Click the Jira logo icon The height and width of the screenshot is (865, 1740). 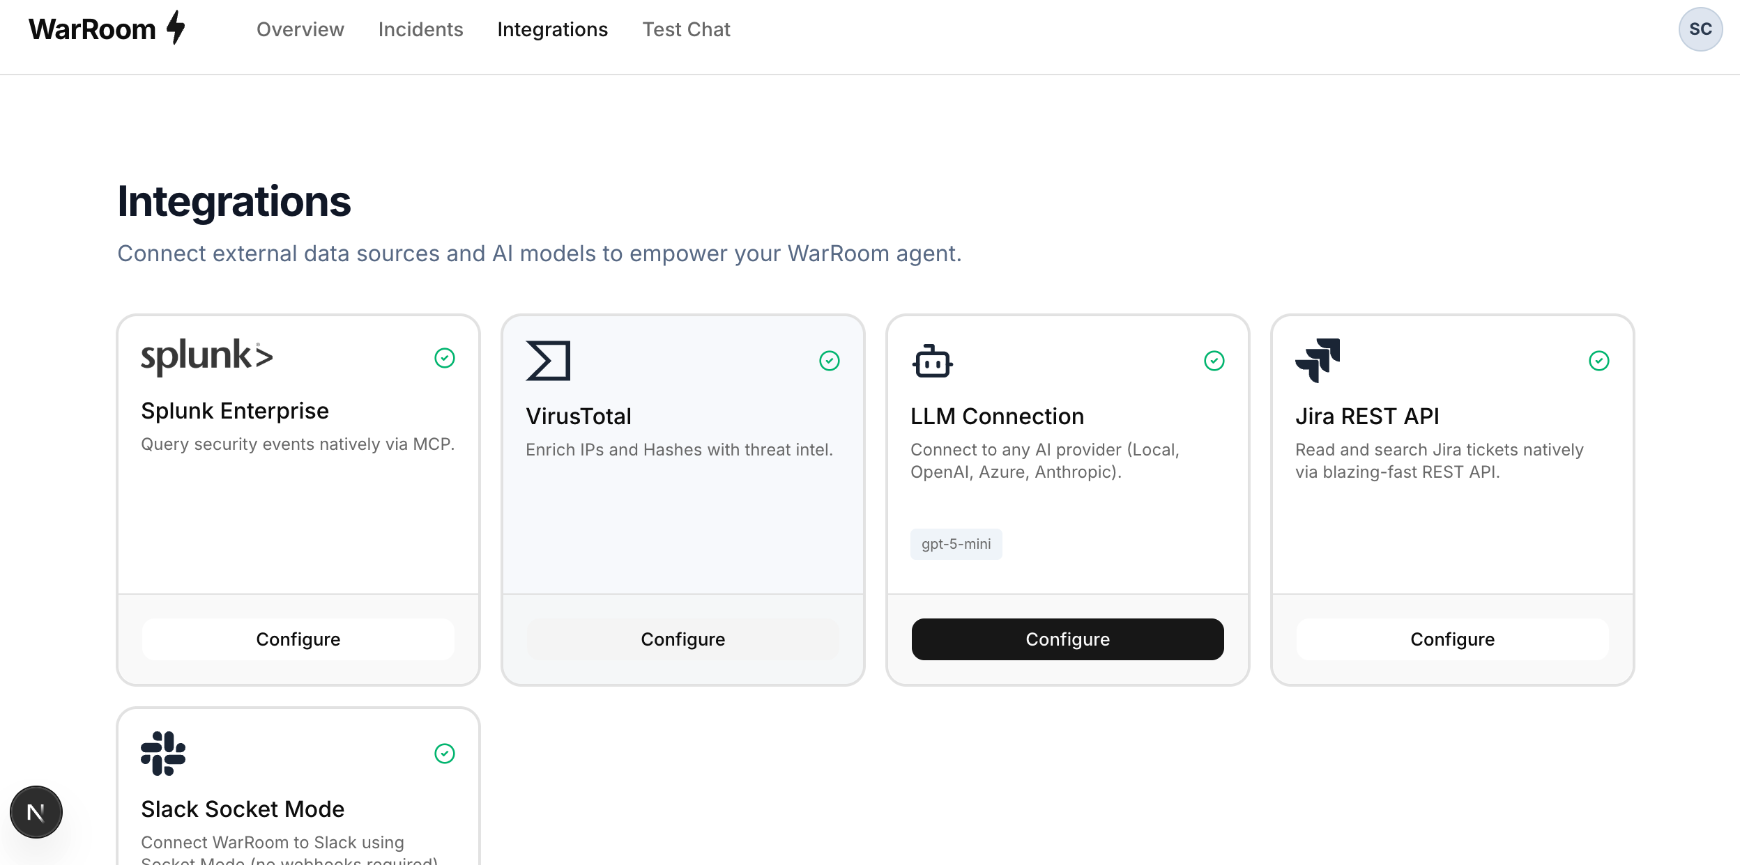point(1318,361)
